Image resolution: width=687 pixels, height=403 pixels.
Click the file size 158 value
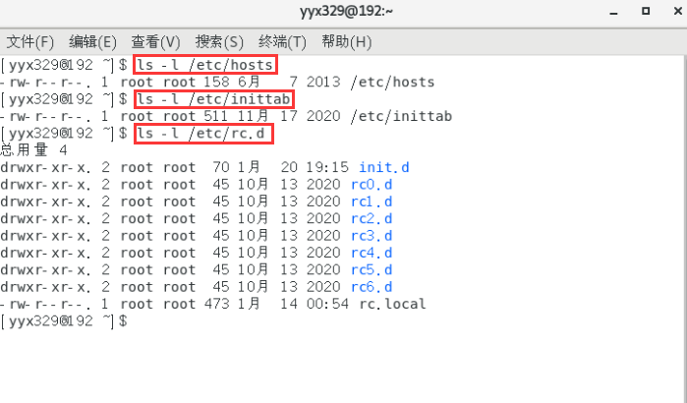(217, 82)
